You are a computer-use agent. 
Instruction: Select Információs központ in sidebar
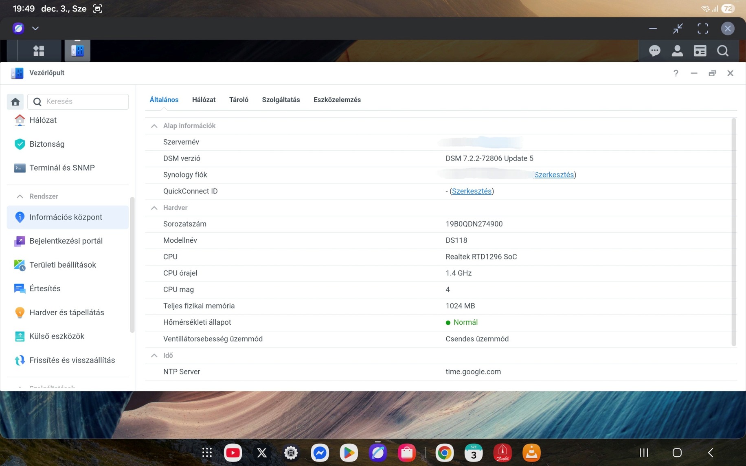68,217
